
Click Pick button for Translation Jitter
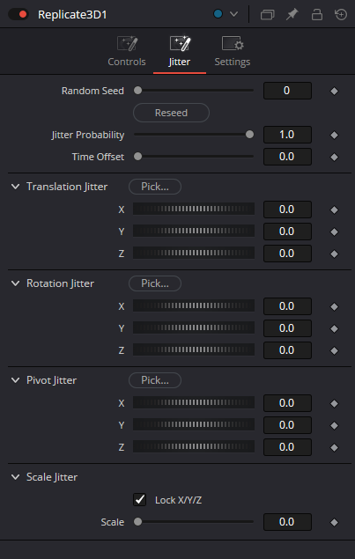(155, 187)
